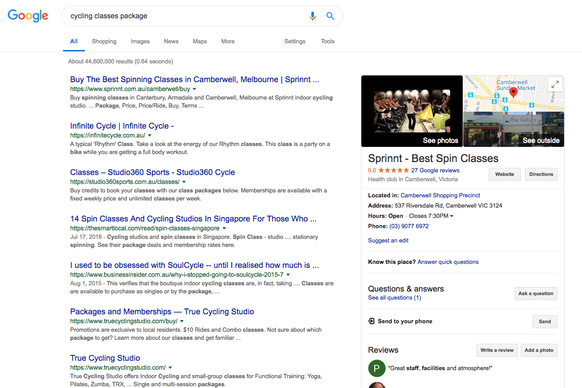This screenshot has height=388, width=582.
Task: Click the blue magnifier search icon
Action: coord(330,16)
